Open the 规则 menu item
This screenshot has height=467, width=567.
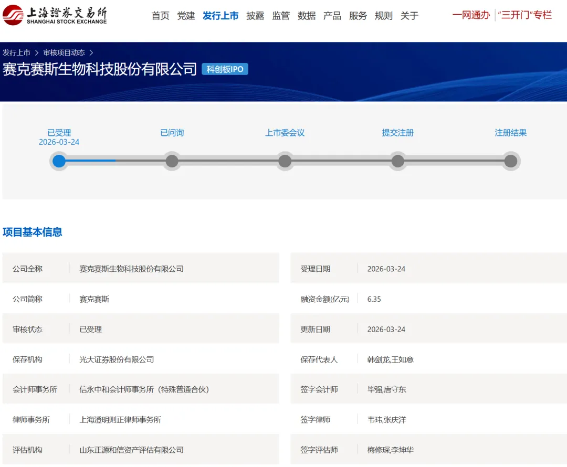tap(384, 16)
